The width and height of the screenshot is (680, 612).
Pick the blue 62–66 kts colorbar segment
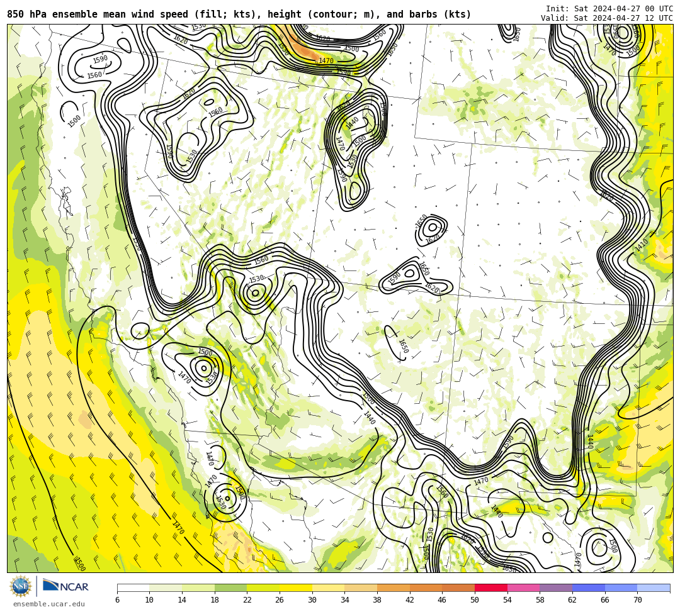[x=589, y=587]
